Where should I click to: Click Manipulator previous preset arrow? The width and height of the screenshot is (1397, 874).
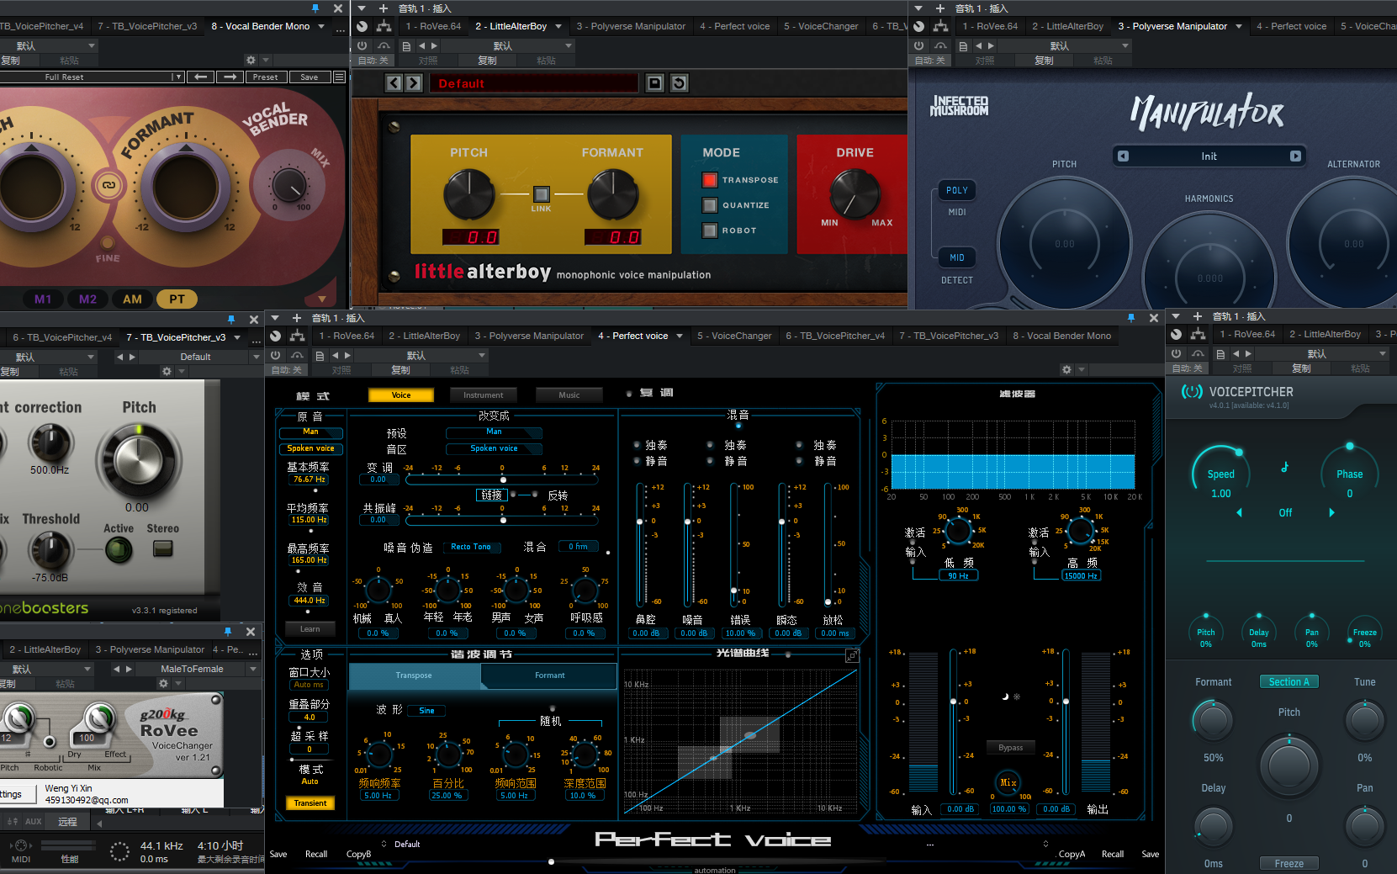pos(1123,156)
